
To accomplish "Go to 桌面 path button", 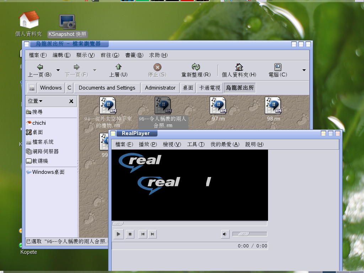I will click(x=188, y=88).
